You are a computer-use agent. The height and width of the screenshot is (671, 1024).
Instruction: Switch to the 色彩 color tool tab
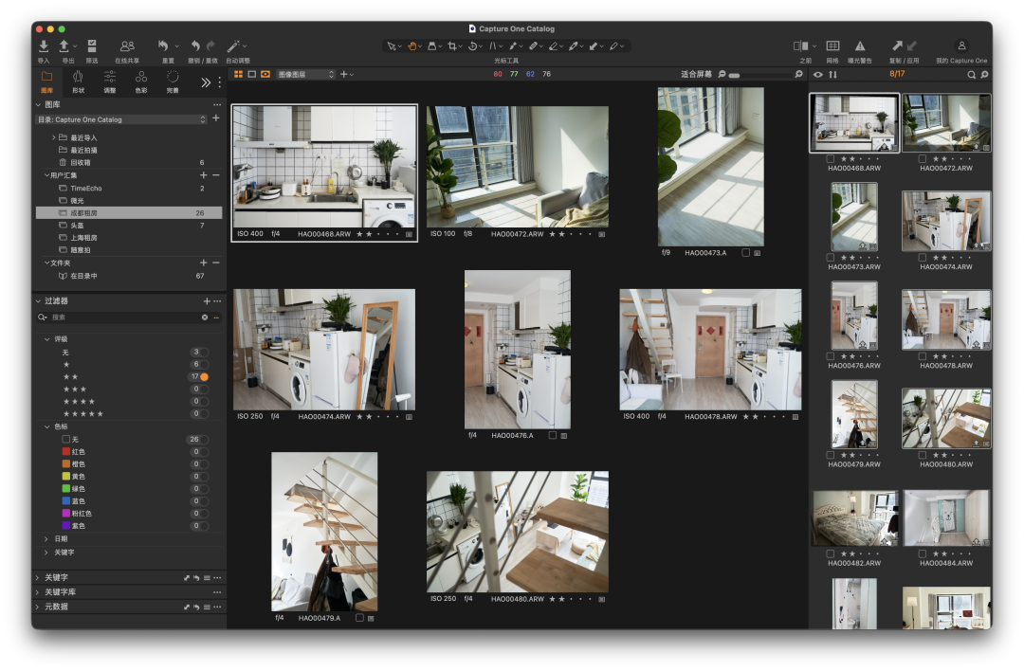141,82
